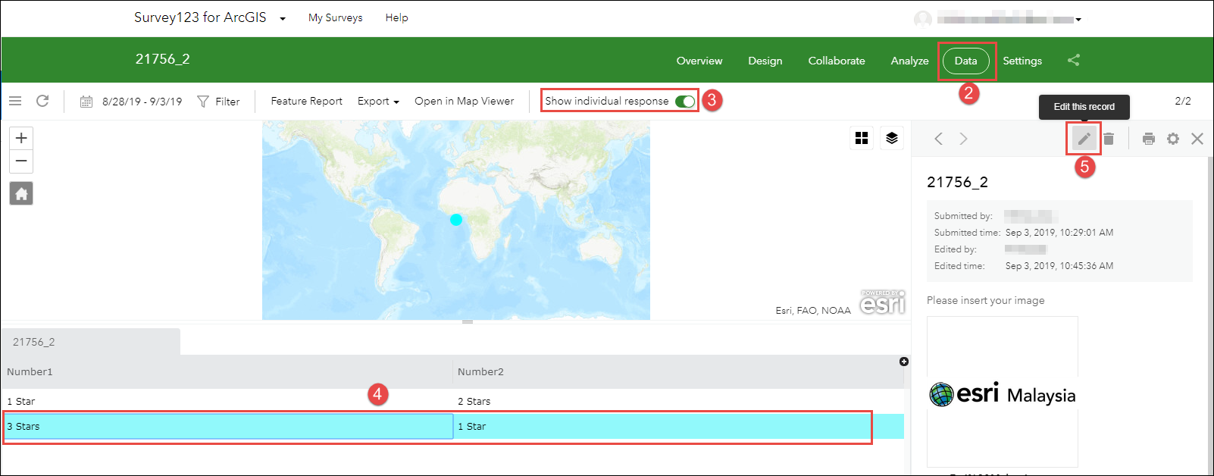The image size is (1214, 476).
Task: Open the basemap grid switcher on map
Action: coord(862,138)
